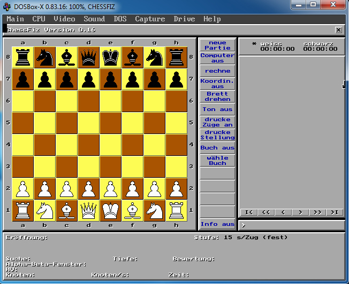Rewind several moves with '<<'
Screen dimensions: 349x284
[266, 212]
